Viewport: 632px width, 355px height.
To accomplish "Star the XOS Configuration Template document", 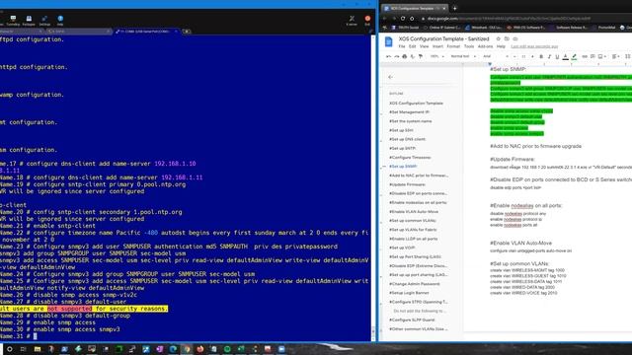I will pyautogui.click(x=498, y=38).
